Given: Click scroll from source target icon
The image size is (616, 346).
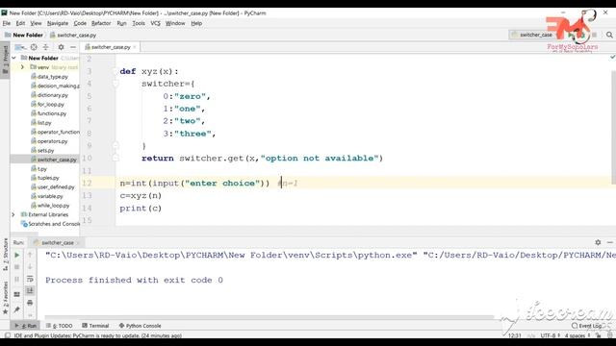Looking at the screenshot, I should (x=34, y=47).
